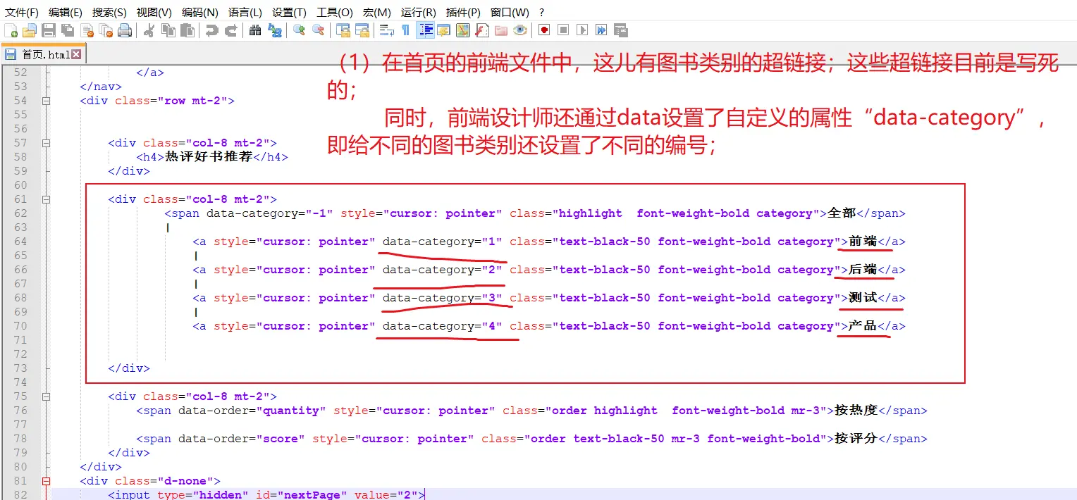Viewport: 1077px width, 500px height.
Task: Open the 插件(P) menu
Action: (463, 12)
